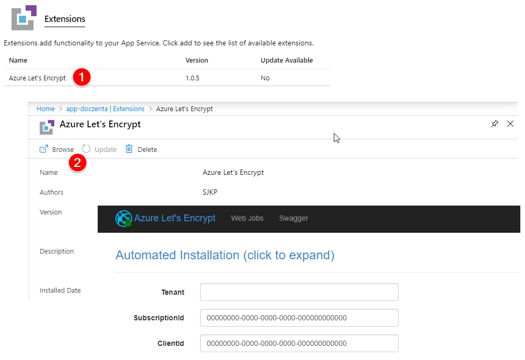Navigate to Home via breadcrumb
Image resolution: width=525 pixels, height=360 pixels.
tap(45, 109)
